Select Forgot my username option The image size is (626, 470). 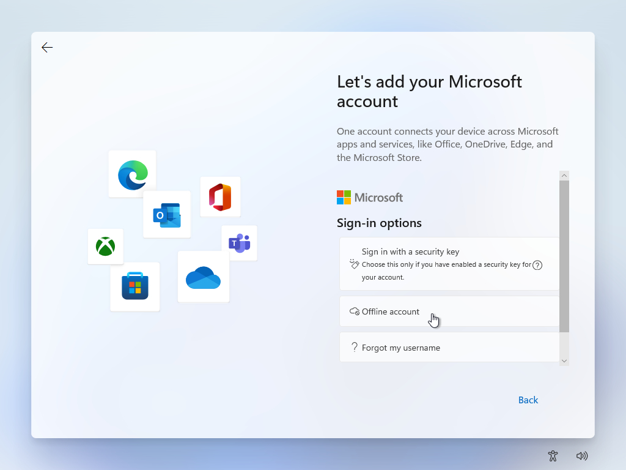click(449, 348)
